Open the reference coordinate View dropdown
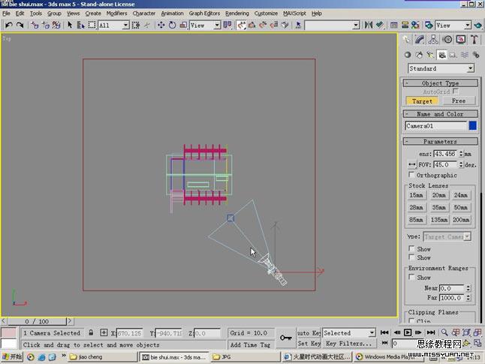485x364 pixels. click(x=205, y=25)
